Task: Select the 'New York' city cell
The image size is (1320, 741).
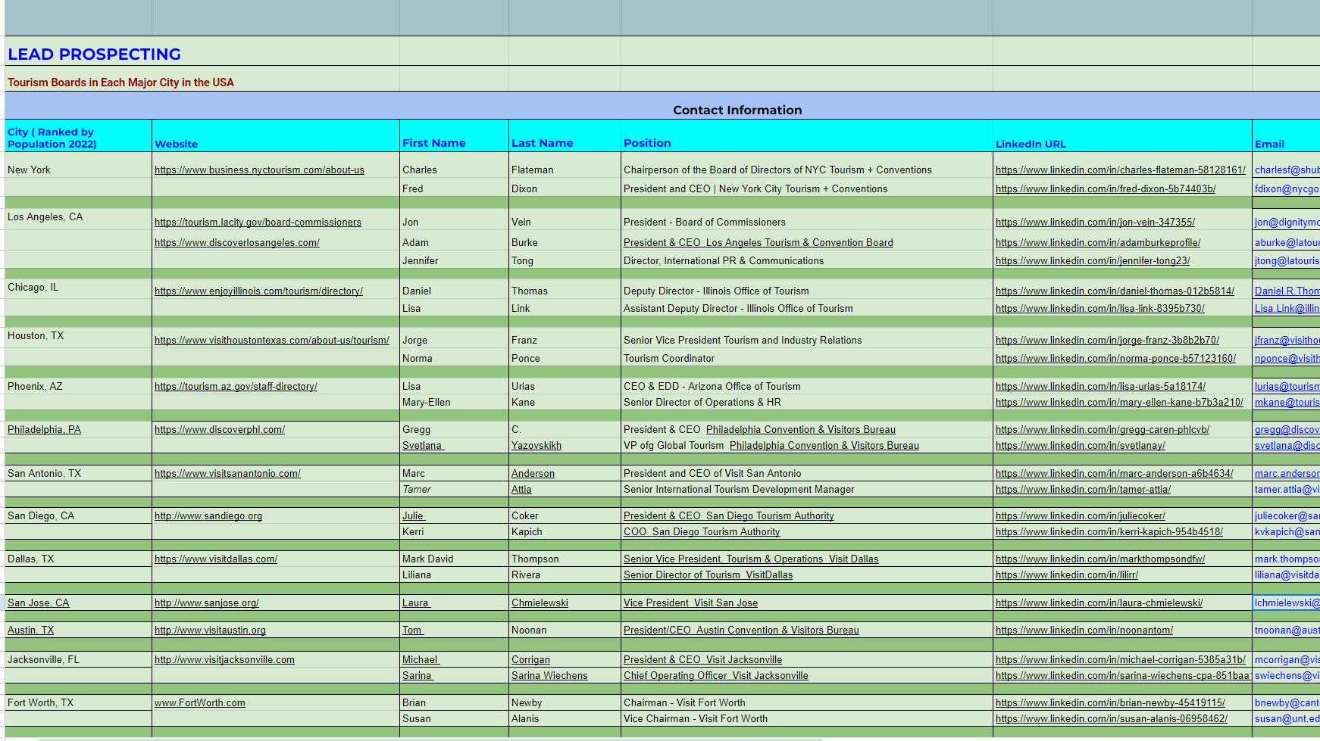Action: [78, 166]
